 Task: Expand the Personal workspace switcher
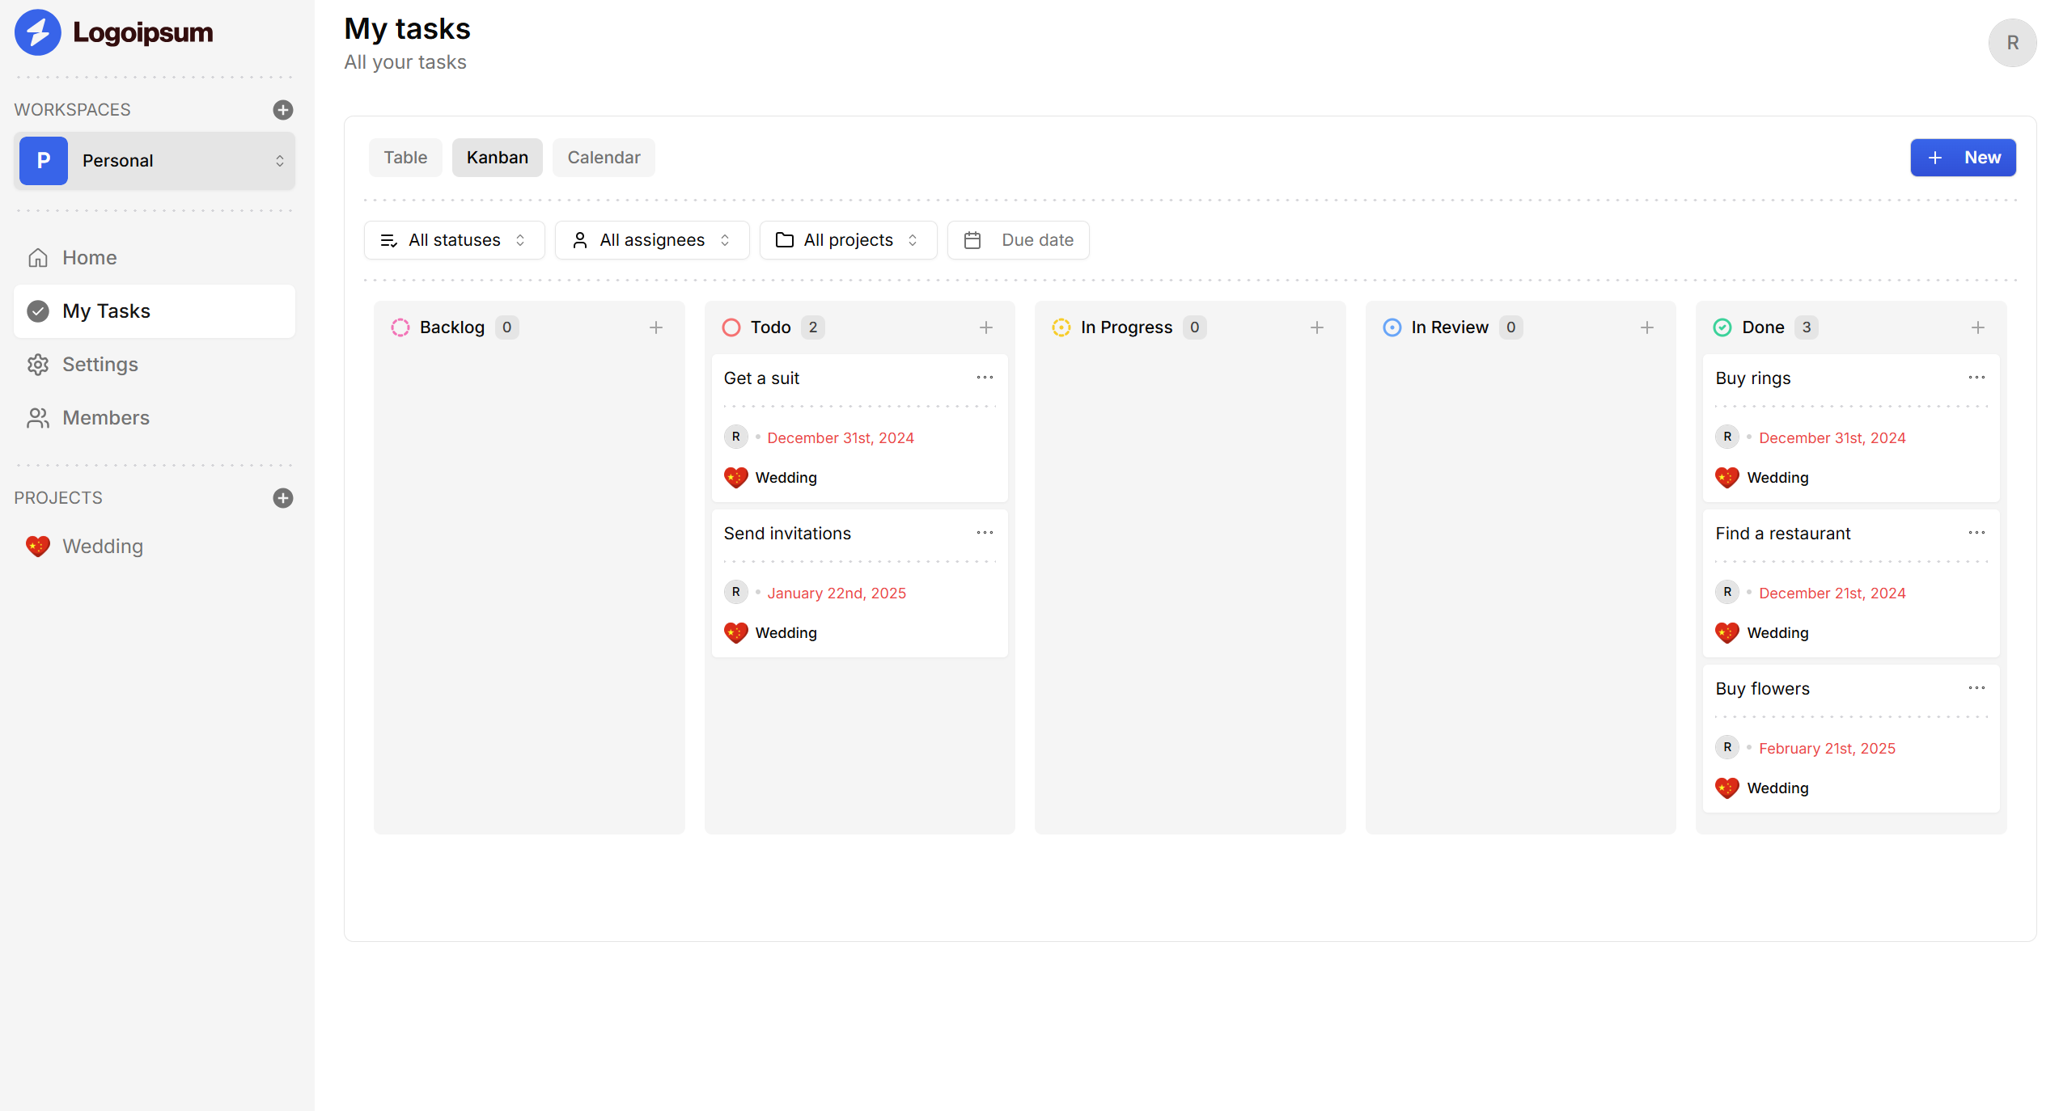click(x=155, y=161)
